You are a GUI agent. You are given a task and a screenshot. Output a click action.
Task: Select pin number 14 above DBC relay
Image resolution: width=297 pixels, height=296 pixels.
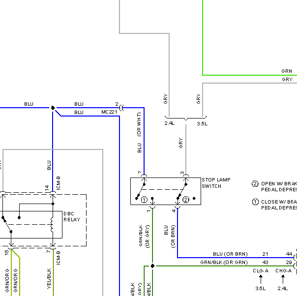point(47,188)
